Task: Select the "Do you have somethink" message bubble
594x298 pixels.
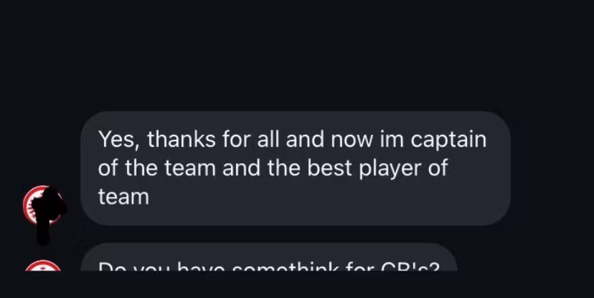Action: point(269,257)
